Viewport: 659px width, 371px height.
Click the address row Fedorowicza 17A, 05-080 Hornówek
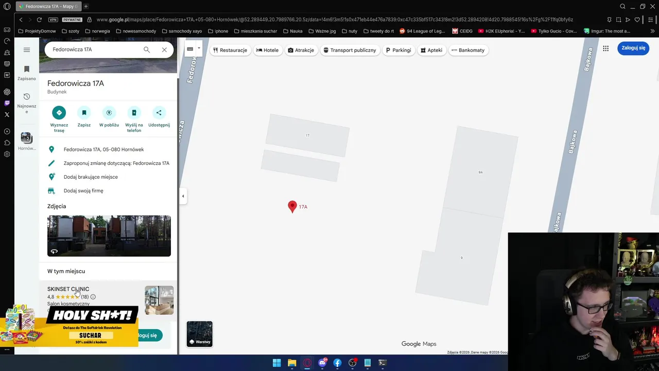point(109,149)
